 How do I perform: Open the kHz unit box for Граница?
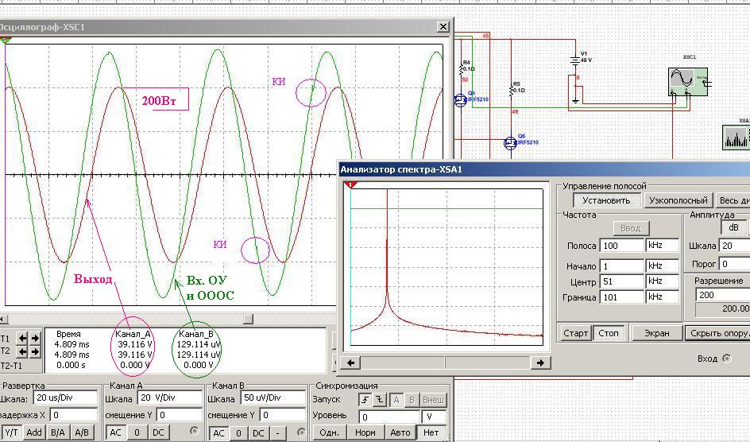[663, 297]
